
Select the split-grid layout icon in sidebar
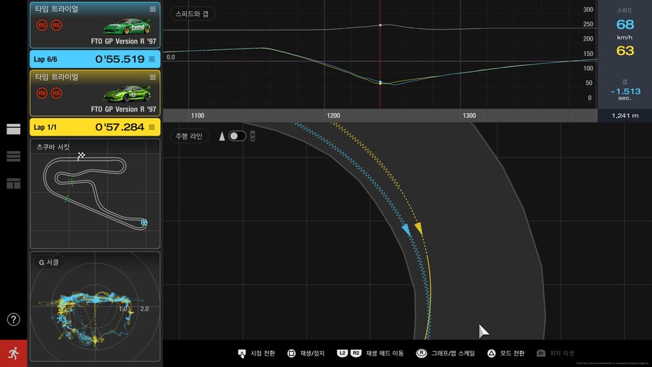[13, 183]
